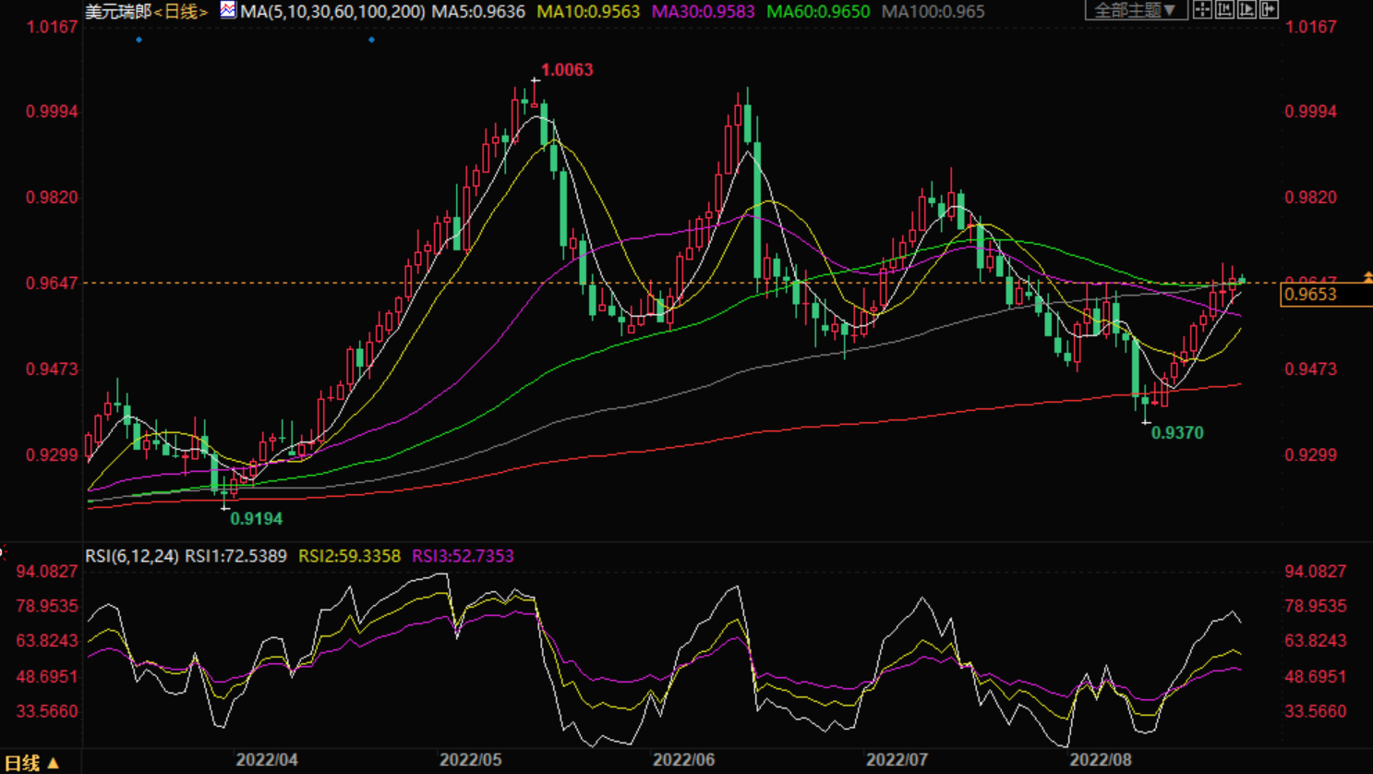Screen dimensions: 1373x774
Task: Click the crosshair cursor icon
Action: click(1202, 10)
